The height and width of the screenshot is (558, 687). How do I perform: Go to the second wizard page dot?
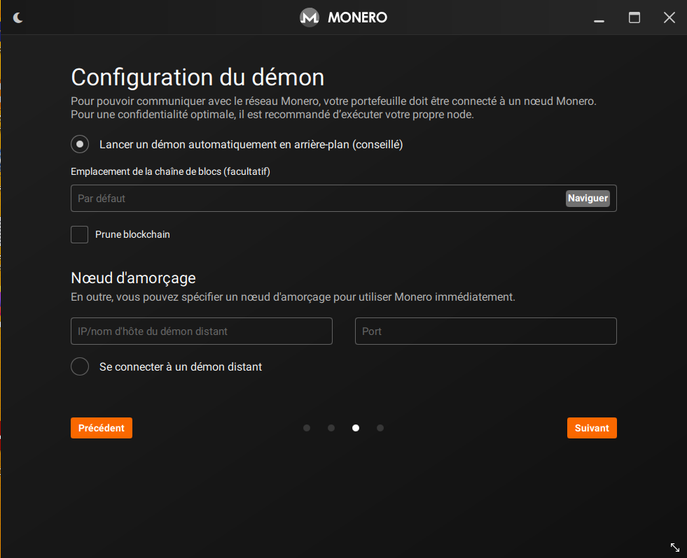[x=331, y=428]
